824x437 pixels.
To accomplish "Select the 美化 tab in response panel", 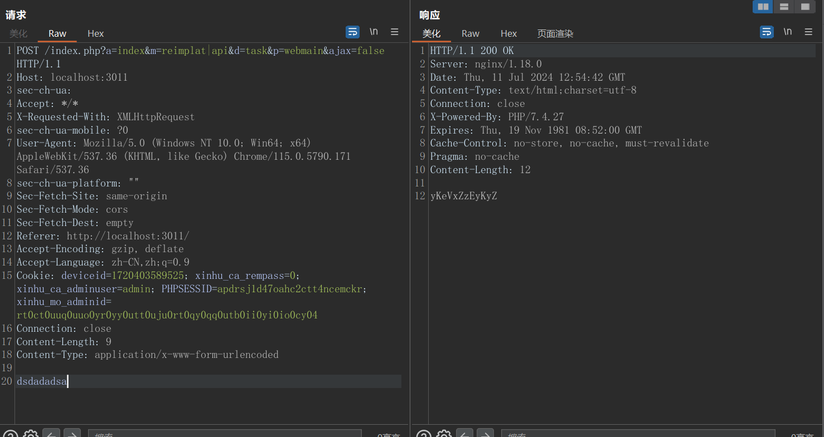I will click(x=432, y=33).
